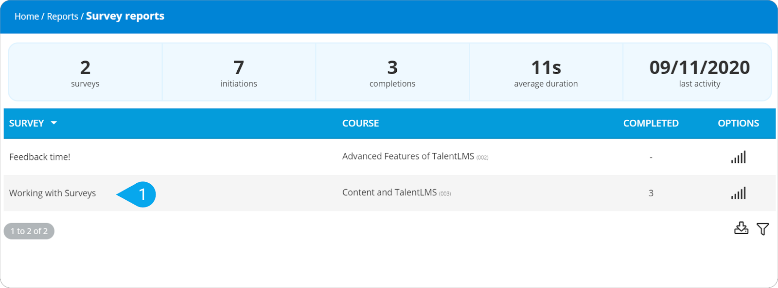Toggle sort arrow beside SURVEY header

coord(54,123)
